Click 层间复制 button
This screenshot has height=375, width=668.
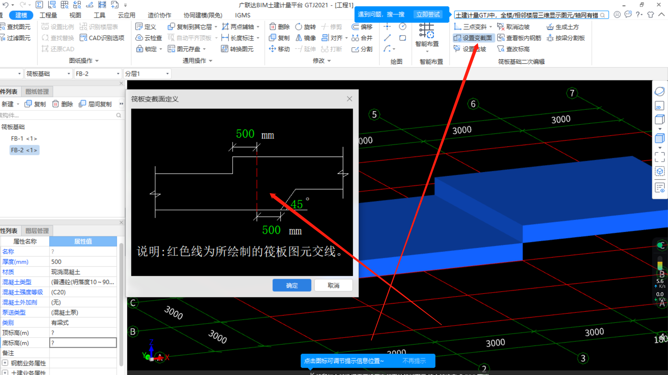pos(95,104)
